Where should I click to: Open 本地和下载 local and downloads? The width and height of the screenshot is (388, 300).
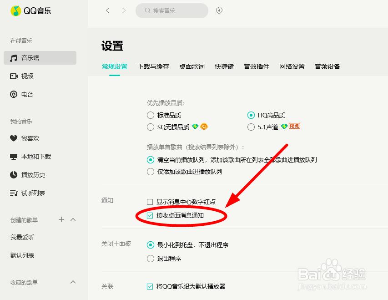pos(34,157)
